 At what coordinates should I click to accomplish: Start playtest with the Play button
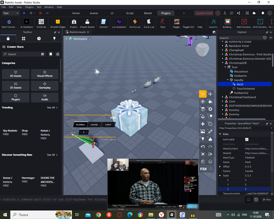click(x=24, y=13)
